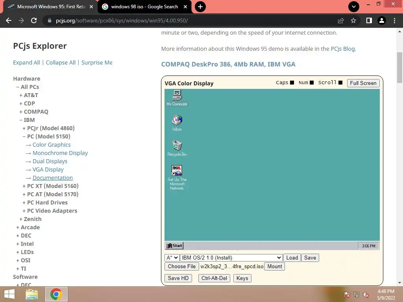The height and width of the screenshot is (302, 403).
Task: Collapse the IBM tree node
Action: click(27, 120)
